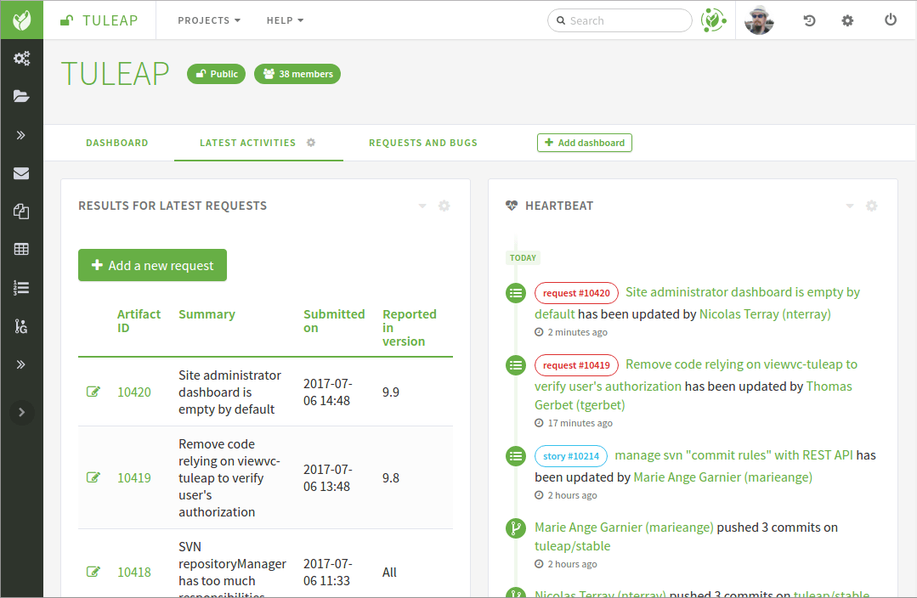Open the Trackers grid icon in the sidebar
Image resolution: width=917 pixels, height=598 pixels.
point(22,249)
